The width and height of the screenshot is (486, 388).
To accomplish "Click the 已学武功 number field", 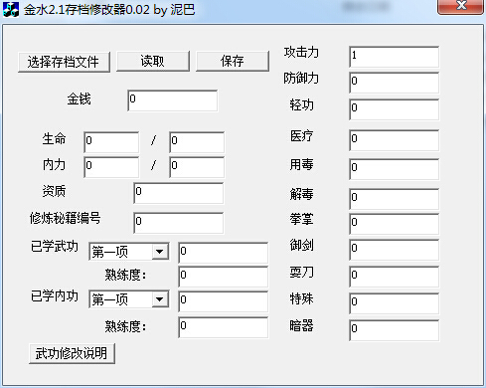I will (224, 253).
